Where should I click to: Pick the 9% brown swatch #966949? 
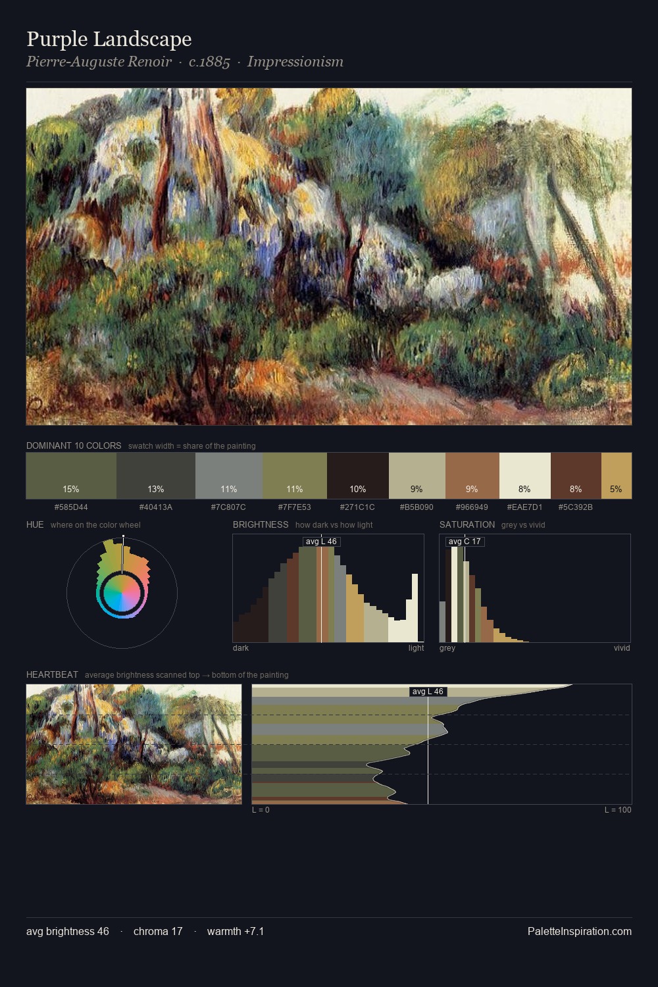(x=472, y=476)
